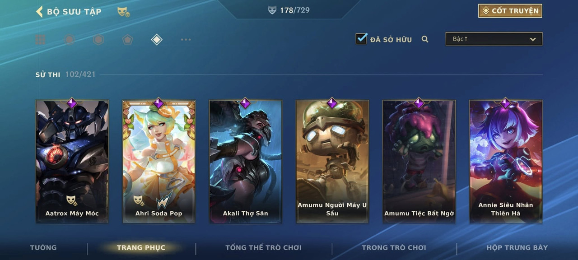The height and width of the screenshot is (260, 578).
Task: Go back using the Bộ Sưu Tập arrow
Action: 39,12
